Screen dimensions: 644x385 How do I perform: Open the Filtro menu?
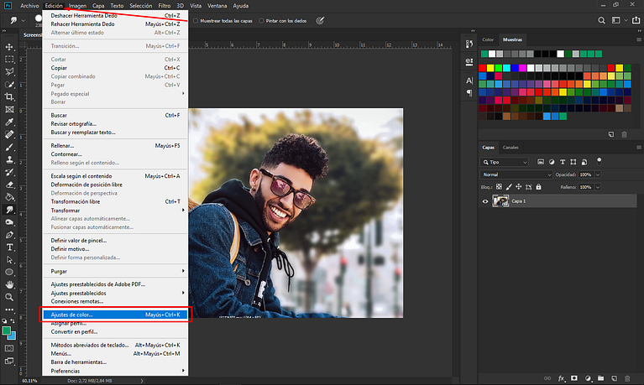click(x=165, y=6)
